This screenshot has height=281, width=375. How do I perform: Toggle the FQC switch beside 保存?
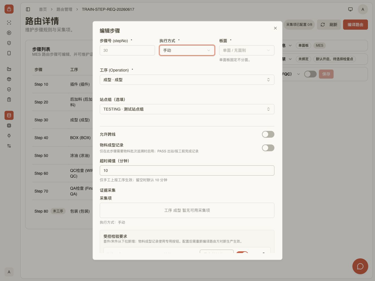310,74
